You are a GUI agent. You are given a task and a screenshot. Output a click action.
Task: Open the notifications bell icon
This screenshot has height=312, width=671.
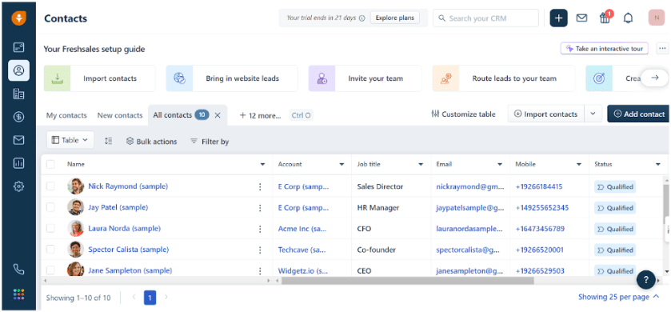(628, 18)
